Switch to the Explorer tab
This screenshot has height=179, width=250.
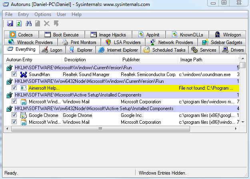[x=80, y=50]
